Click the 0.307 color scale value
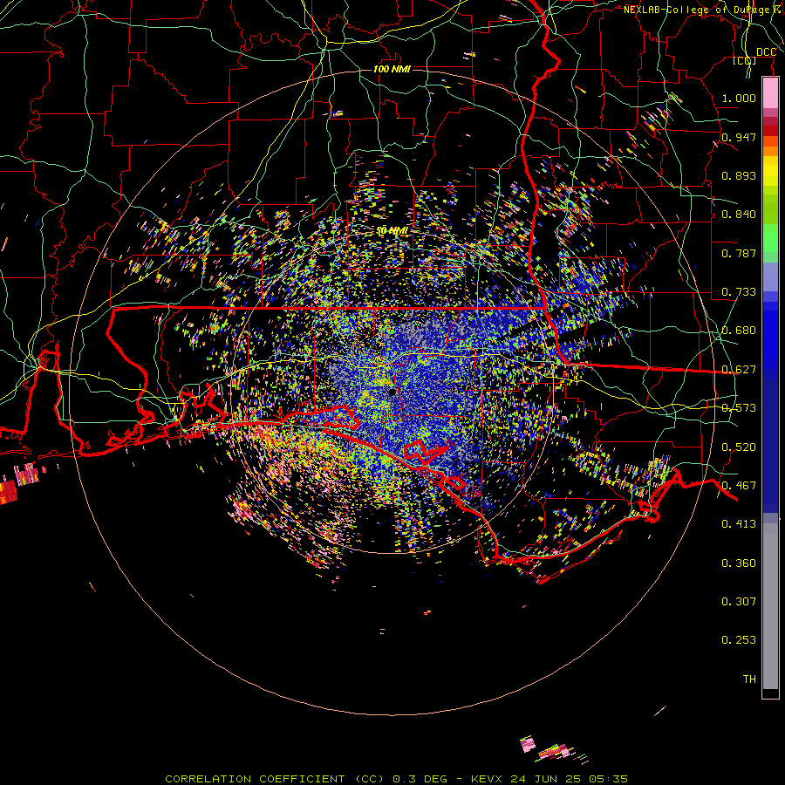 tap(739, 602)
